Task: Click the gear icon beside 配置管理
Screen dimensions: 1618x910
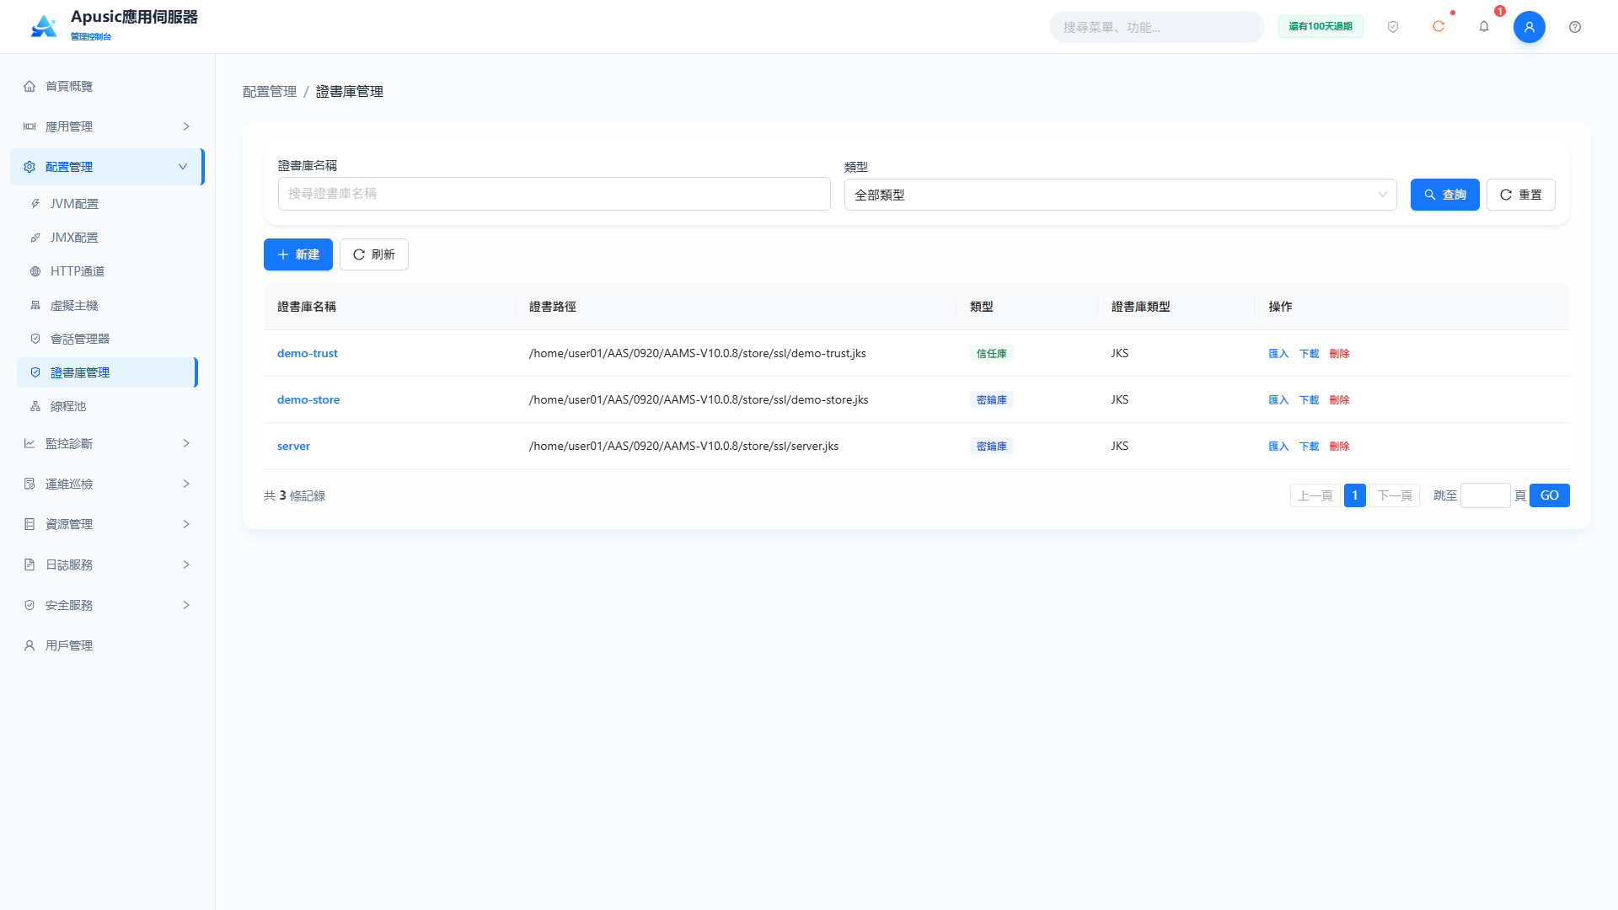Action: [29, 167]
